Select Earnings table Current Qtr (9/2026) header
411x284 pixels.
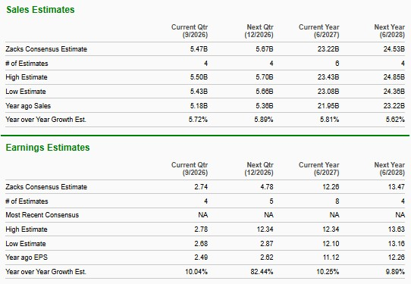(x=190, y=169)
